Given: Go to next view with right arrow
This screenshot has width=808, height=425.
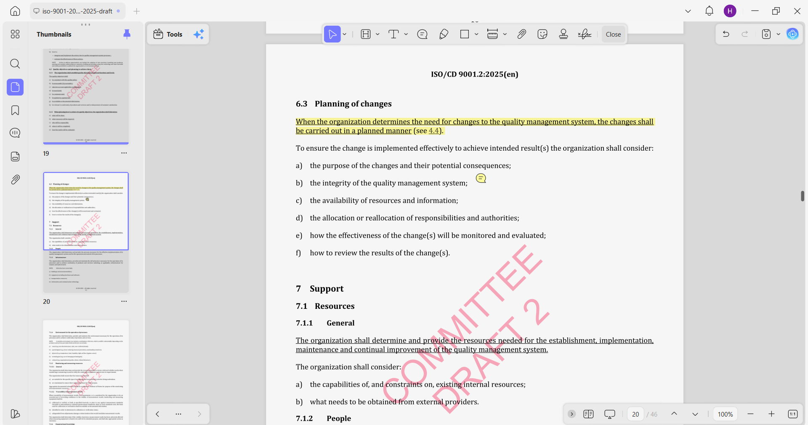Looking at the screenshot, I should pyautogui.click(x=199, y=414).
